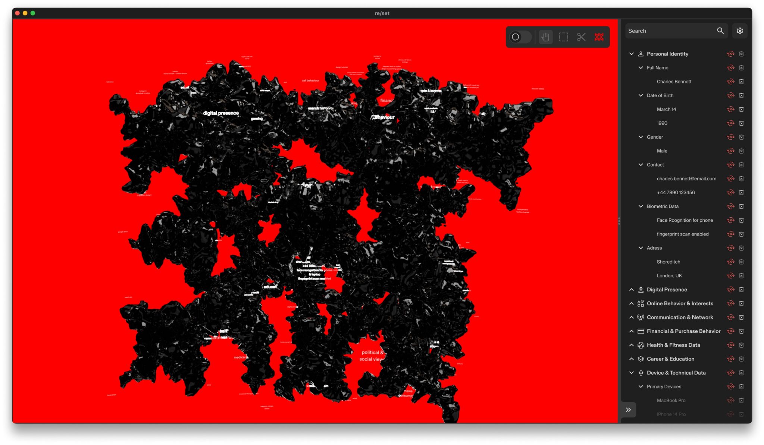The width and height of the screenshot is (764, 445).
Task: Click the charles.bennett@email.com entry
Action: tap(686, 179)
